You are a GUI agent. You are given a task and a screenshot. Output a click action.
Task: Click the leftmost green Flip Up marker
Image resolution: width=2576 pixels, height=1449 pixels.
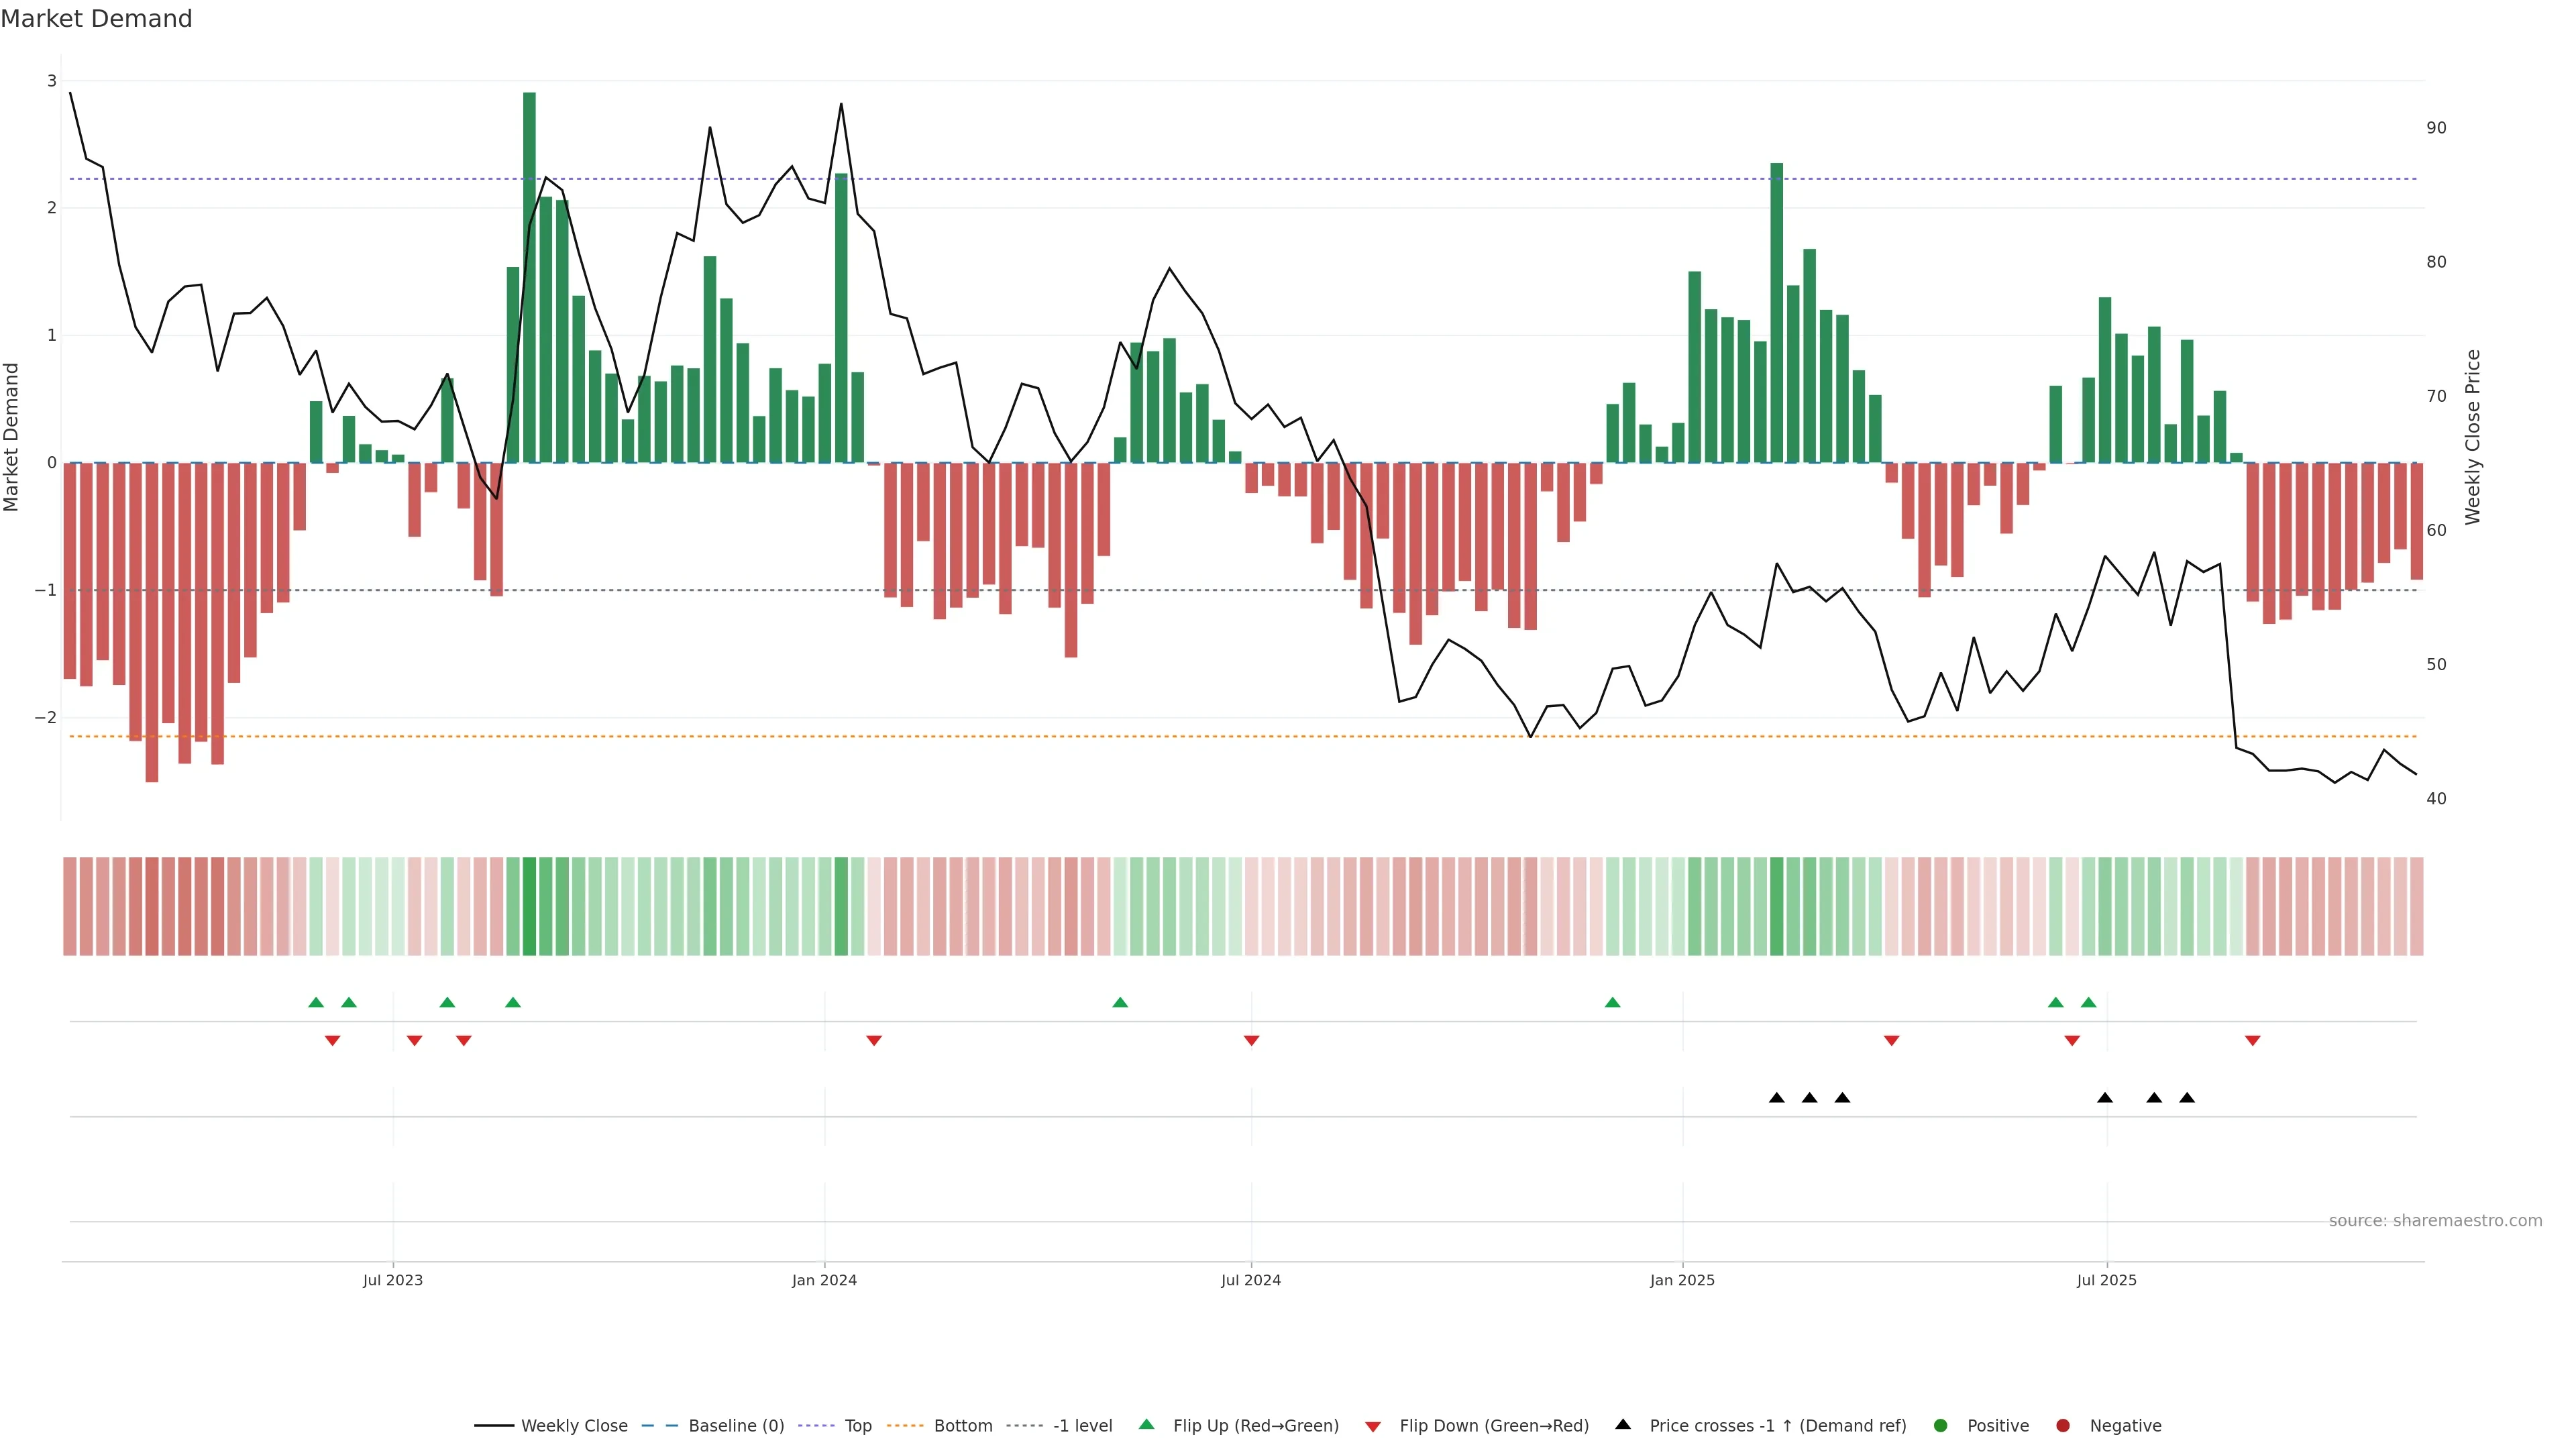tap(316, 1002)
